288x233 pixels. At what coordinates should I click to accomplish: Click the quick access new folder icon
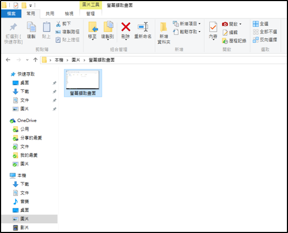pos(24,5)
